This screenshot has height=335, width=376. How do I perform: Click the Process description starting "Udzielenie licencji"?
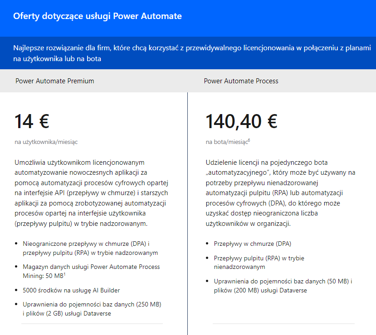point(280,193)
